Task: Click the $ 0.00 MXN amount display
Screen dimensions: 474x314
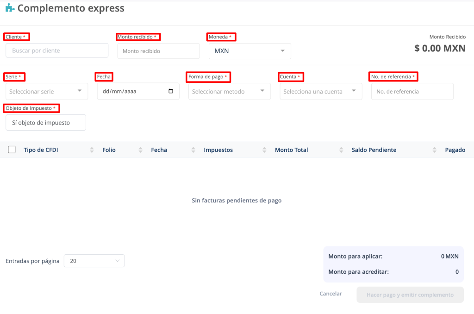Action: [x=440, y=48]
